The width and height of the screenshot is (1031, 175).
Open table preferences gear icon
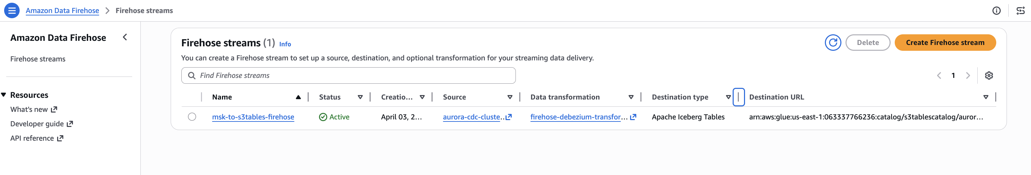pyautogui.click(x=989, y=75)
